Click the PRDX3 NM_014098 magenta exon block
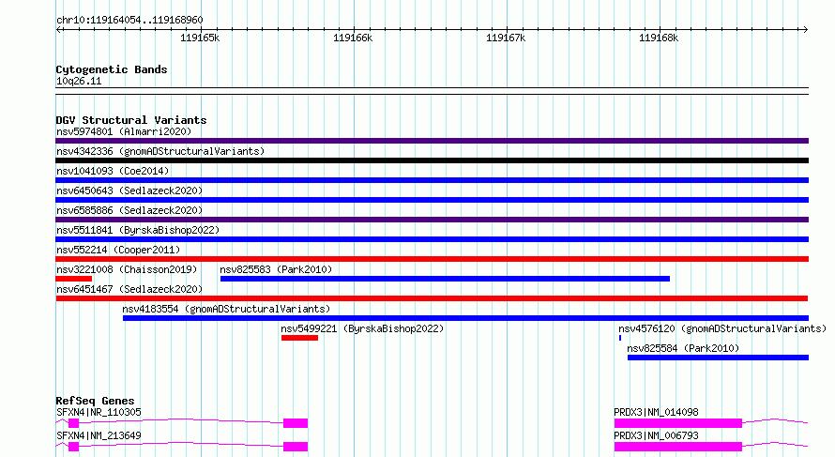835x457 pixels. (x=678, y=423)
